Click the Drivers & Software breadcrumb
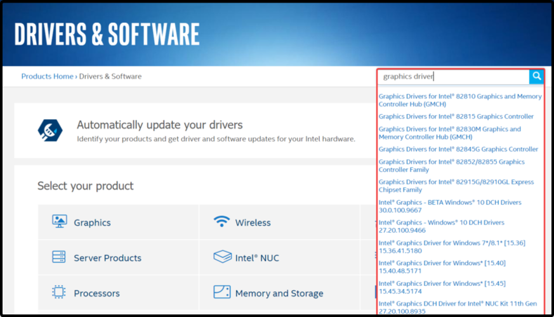 click(110, 77)
